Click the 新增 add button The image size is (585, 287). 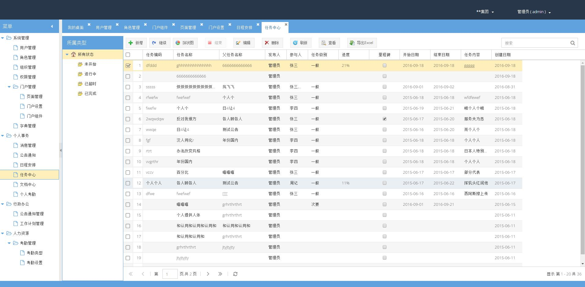click(x=136, y=43)
